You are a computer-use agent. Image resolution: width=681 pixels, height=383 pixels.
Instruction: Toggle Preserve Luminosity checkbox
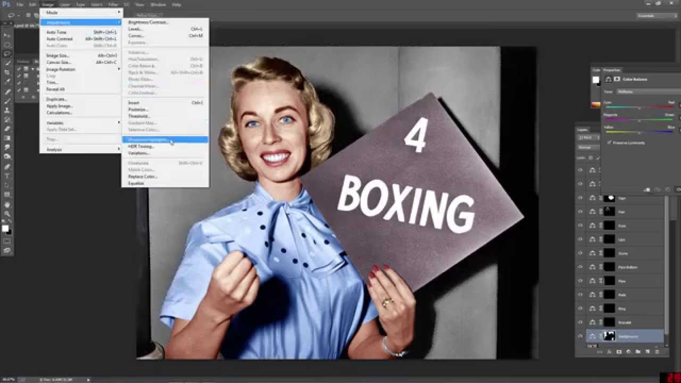609,143
